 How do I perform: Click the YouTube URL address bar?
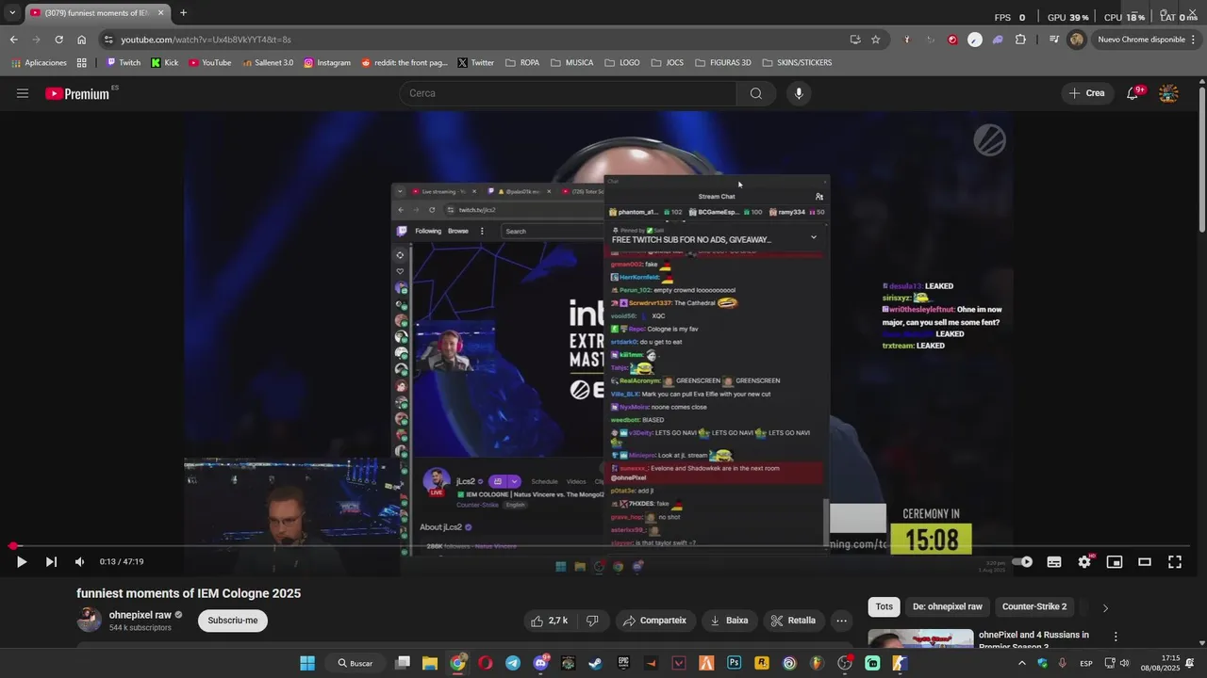[471, 40]
